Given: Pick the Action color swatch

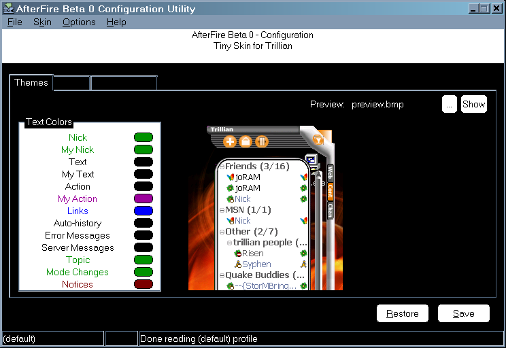Looking at the screenshot, I should click(144, 186).
